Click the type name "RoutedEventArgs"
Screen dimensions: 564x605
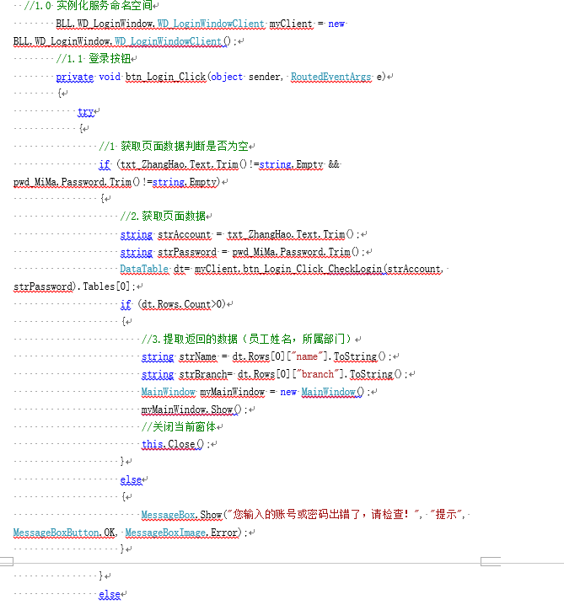330,77
